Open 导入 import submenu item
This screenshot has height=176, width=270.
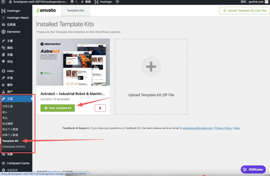point(5,112)
